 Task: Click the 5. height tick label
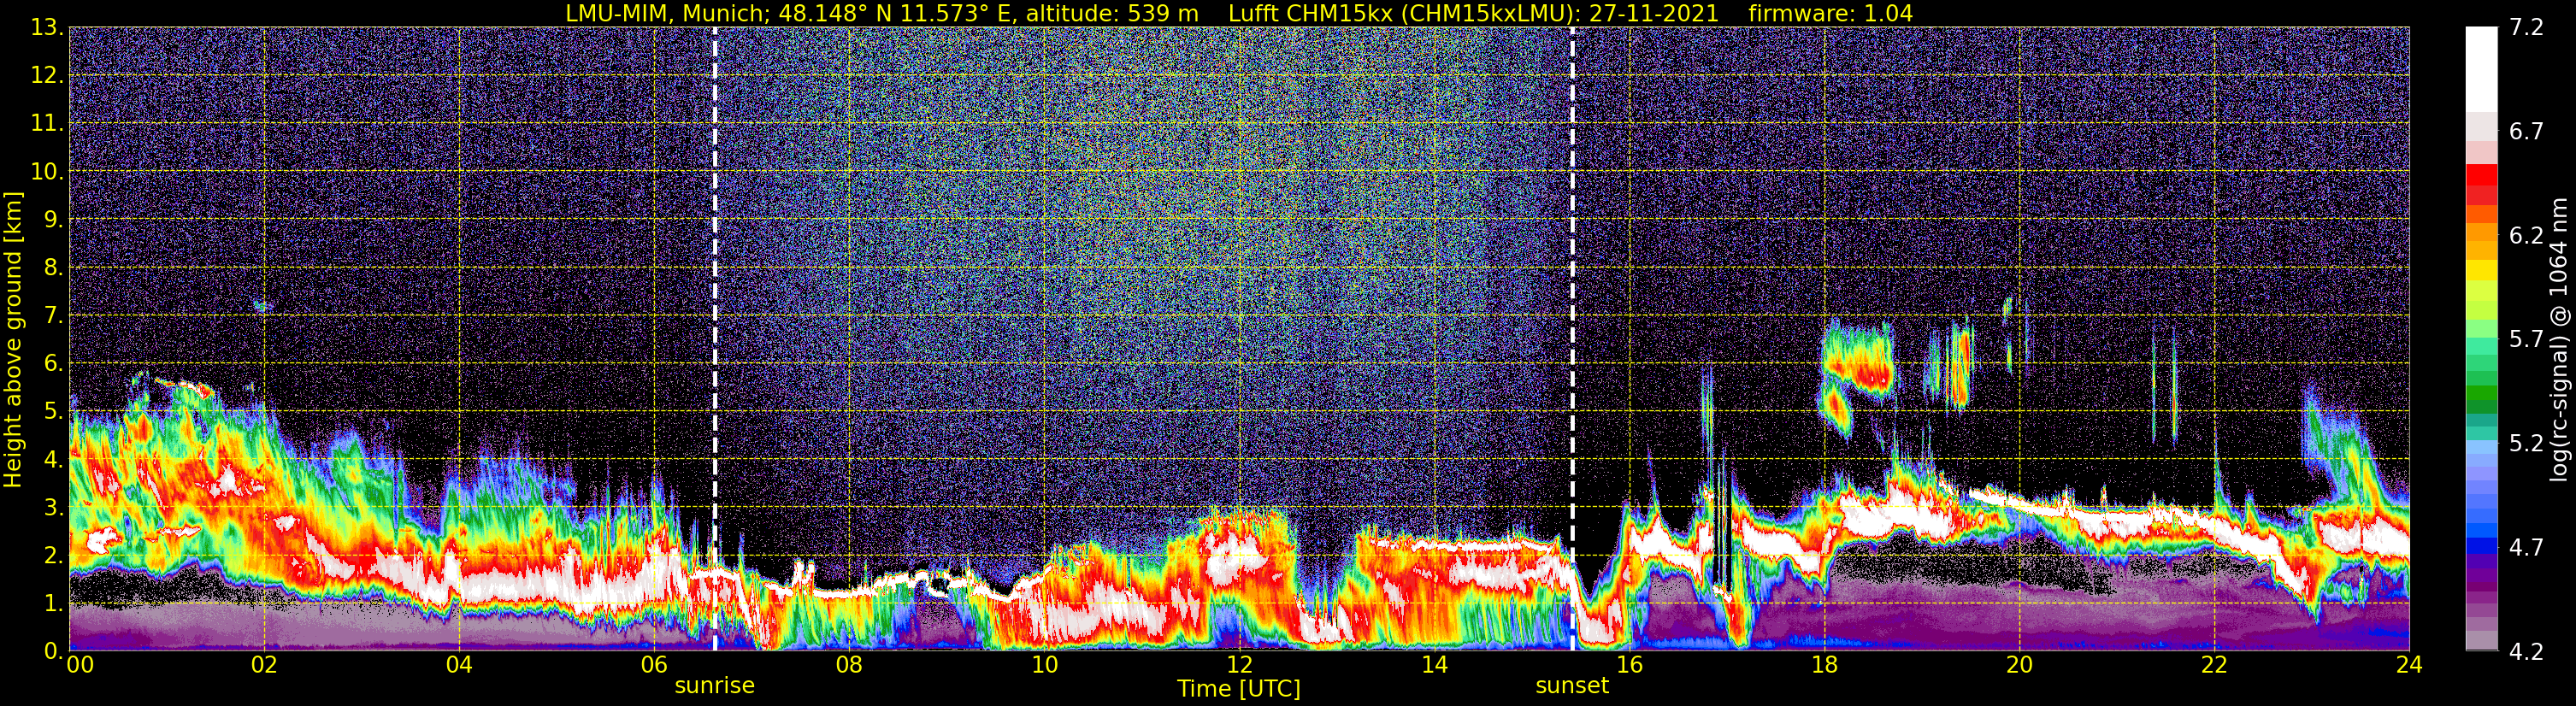coord(54,412)
